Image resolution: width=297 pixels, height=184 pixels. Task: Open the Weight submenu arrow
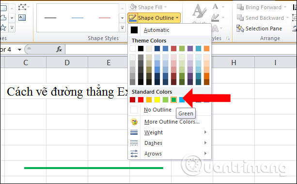[x=205, y=132]
